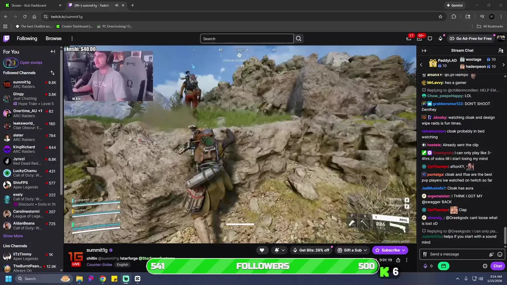This screenshot has width=507, height=285.
Task: Select the summit1g - Twitch tab
Action: tap(96, 6)
